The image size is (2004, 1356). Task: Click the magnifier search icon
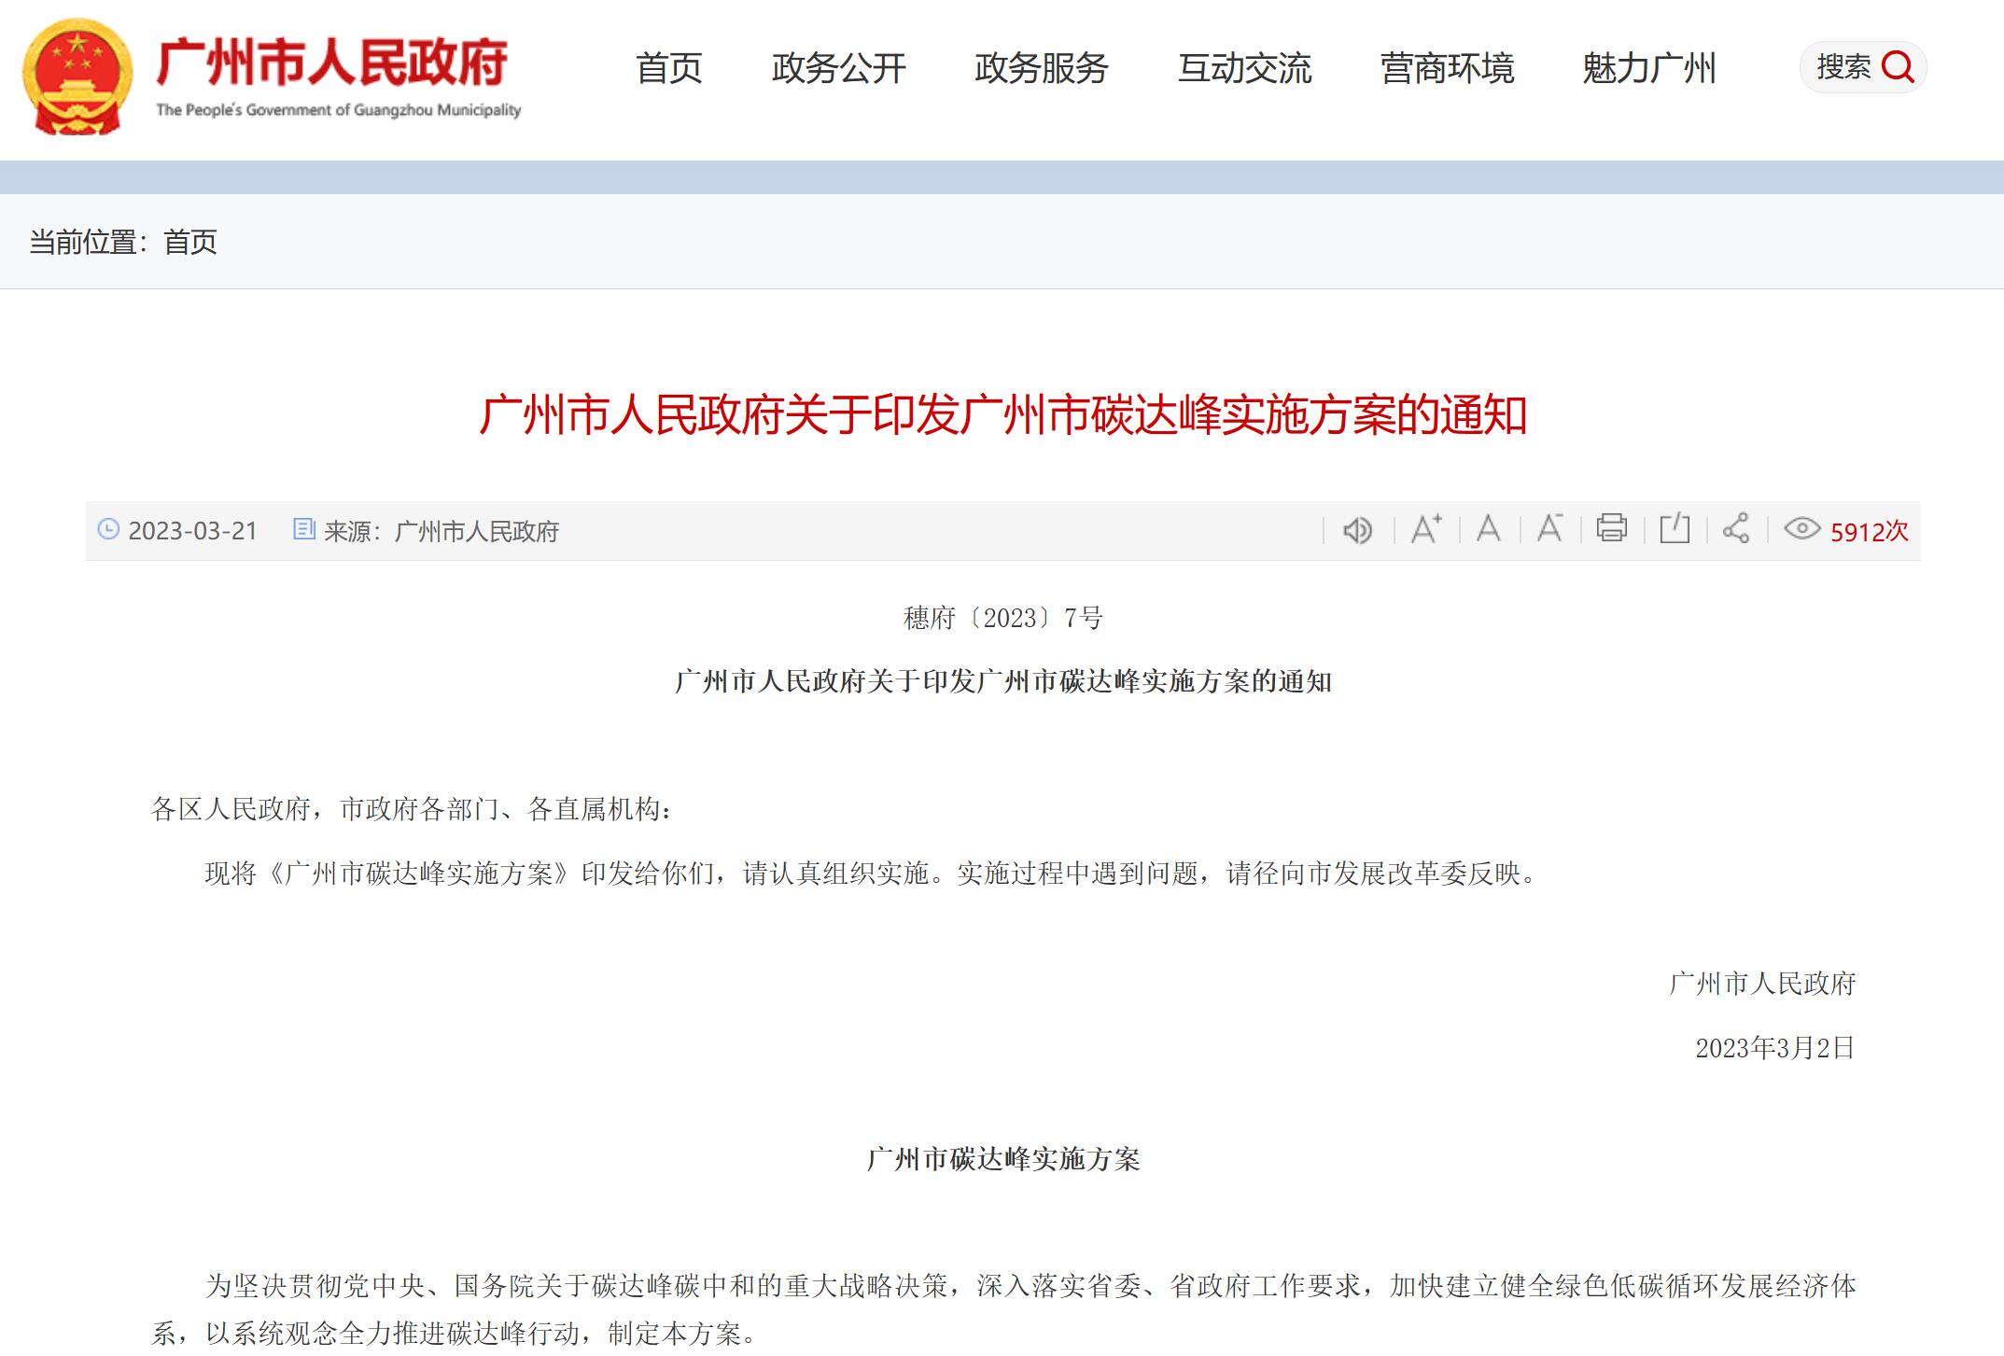point(1898,67)
